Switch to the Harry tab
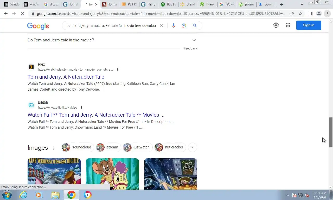333x200 pixels. click(149, 4)
